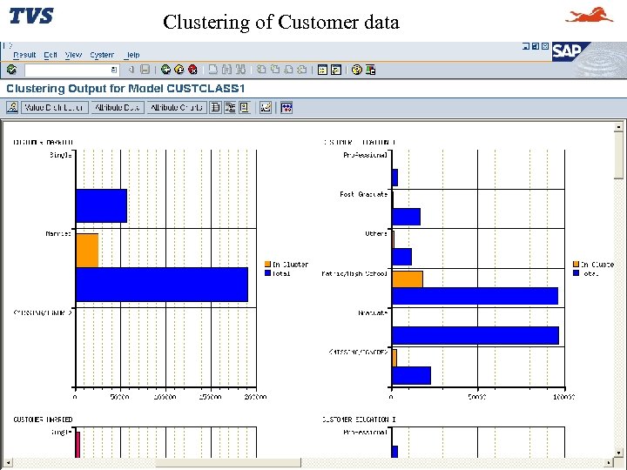The image size is (627, 470).
Task: Click orange In Cluster swatch in left legend
Action: [x=267, y=265]
